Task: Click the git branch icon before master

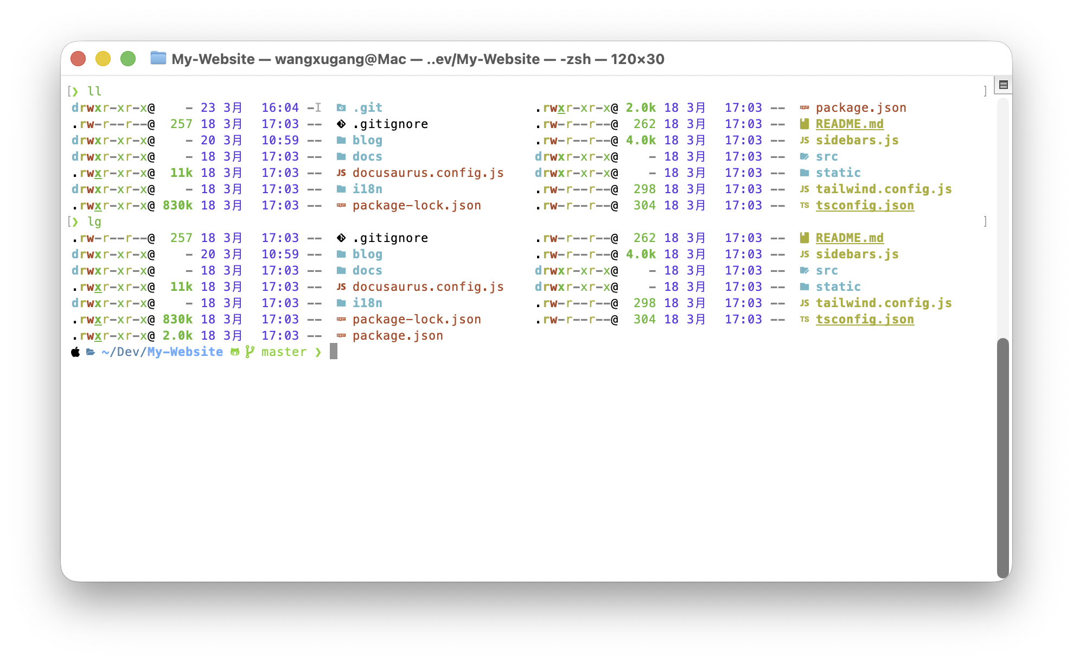Action: 250,352
